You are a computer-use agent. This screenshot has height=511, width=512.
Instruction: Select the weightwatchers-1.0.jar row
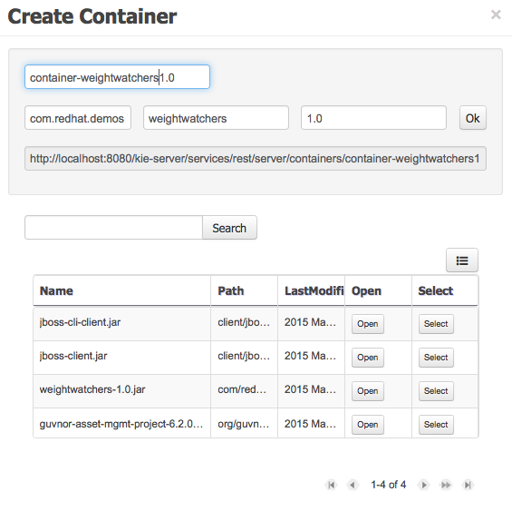(x=436, y=391)
